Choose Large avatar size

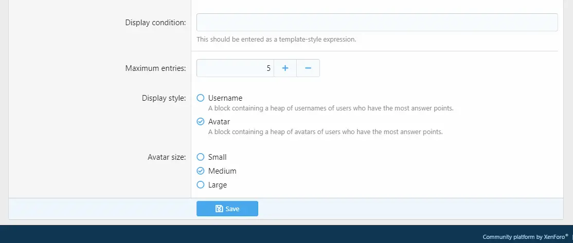200,184
